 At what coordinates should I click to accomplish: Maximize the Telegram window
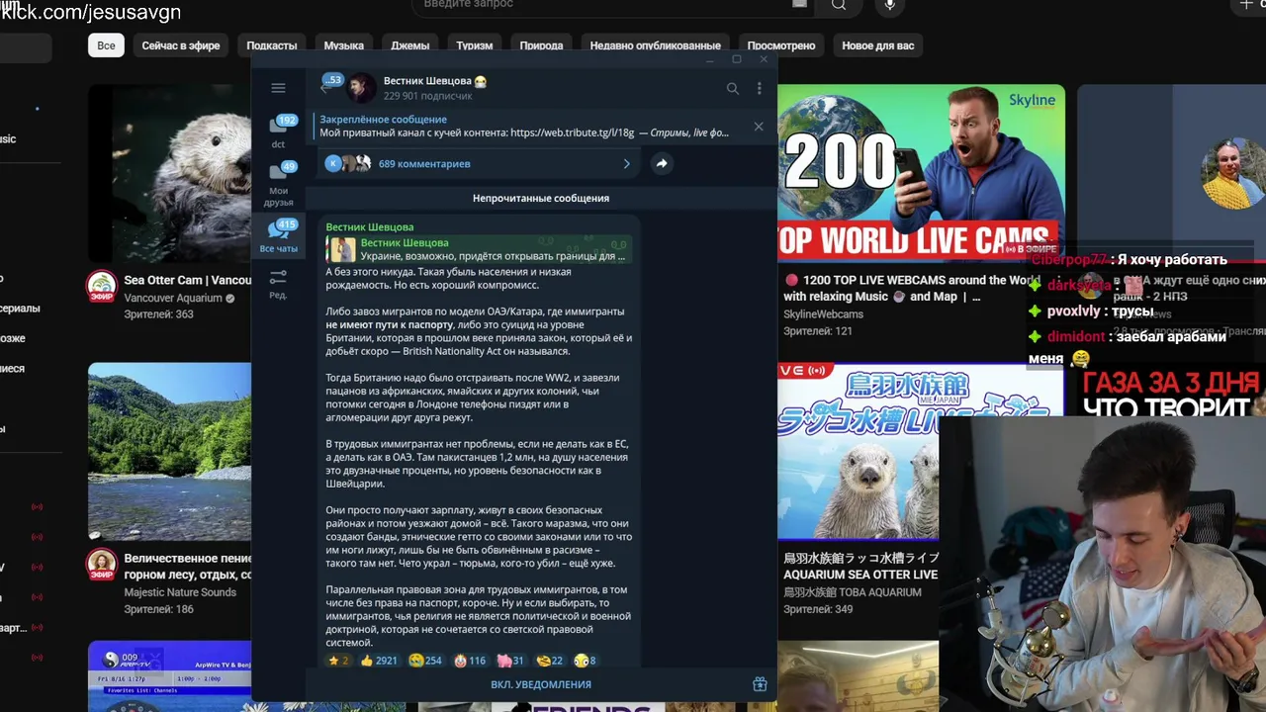[736, 59]
